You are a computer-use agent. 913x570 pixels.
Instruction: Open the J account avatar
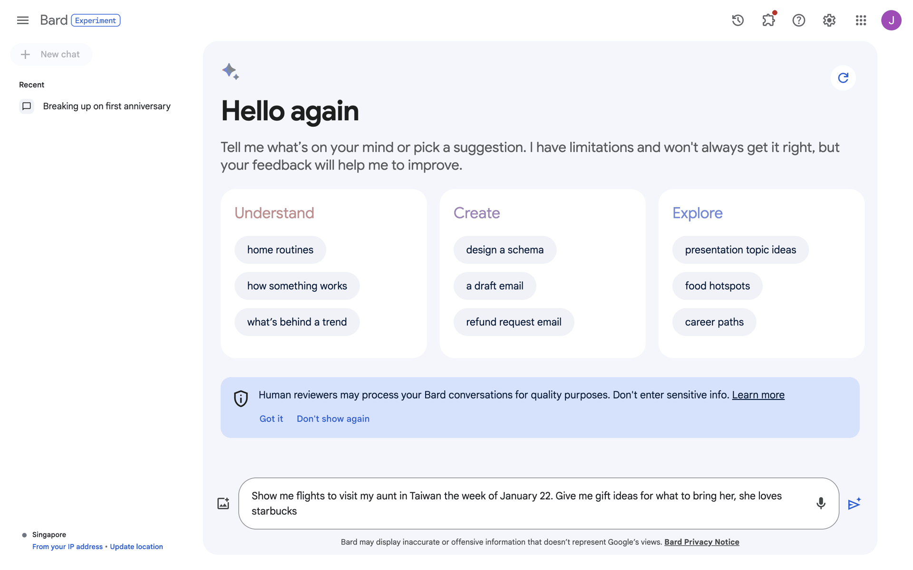pos(891,20)
